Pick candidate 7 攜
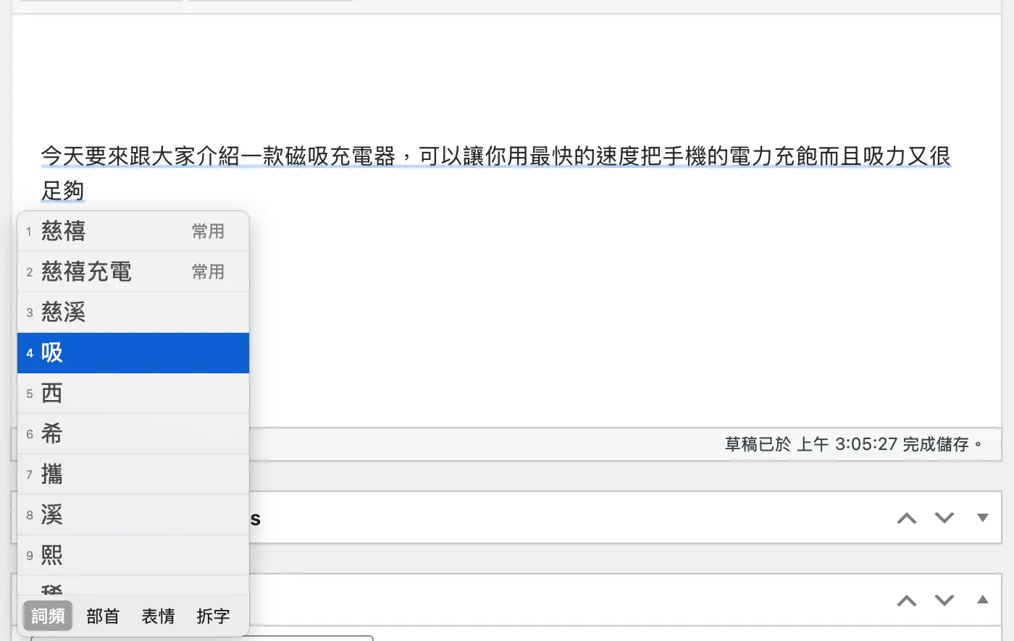Image resolution: width=1014 pixels, height=641 pixels. tap(133, 475)
